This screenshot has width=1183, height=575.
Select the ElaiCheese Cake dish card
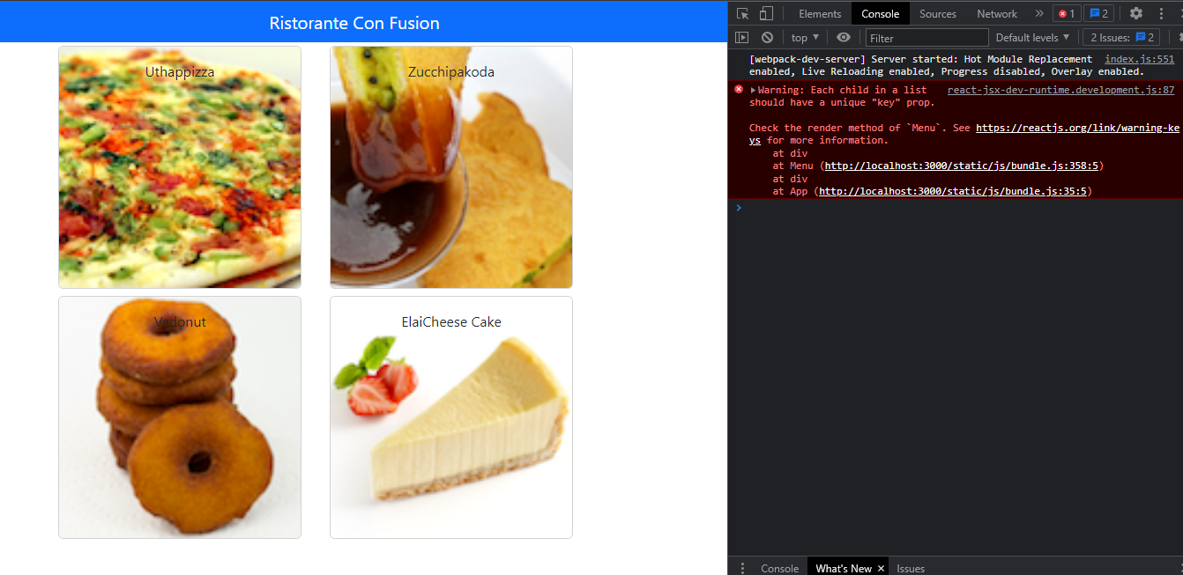point(451,417)
